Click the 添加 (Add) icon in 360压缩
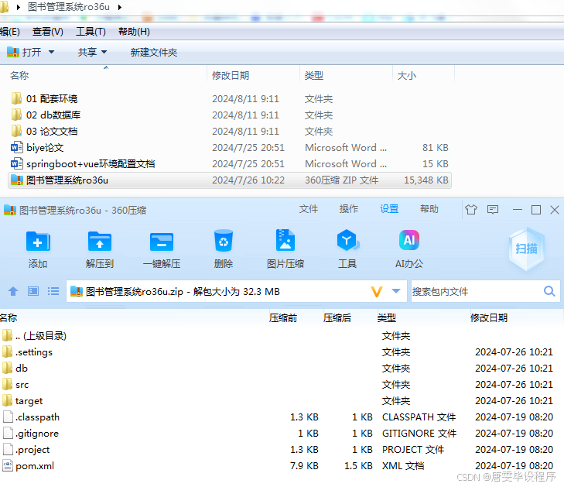 (38, 241)
